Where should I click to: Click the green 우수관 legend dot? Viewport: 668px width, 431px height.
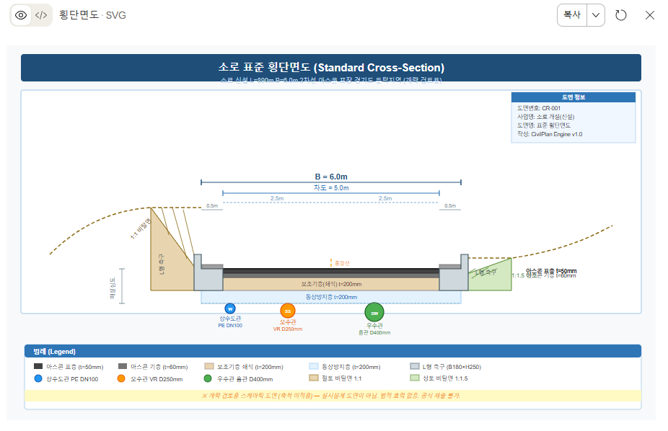[x=208, y=378]
